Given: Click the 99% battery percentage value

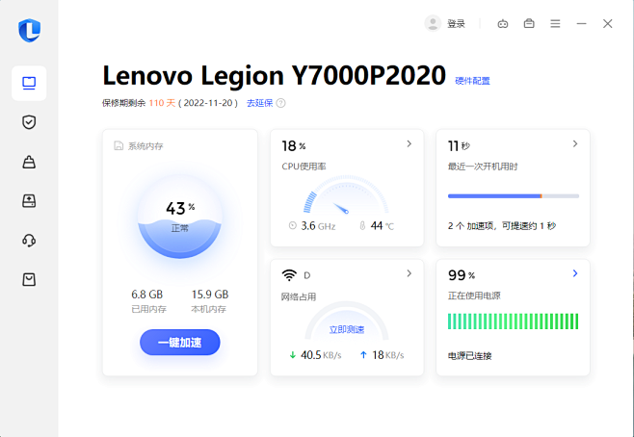Looking at the screenshot, I should tap(462, 275).
